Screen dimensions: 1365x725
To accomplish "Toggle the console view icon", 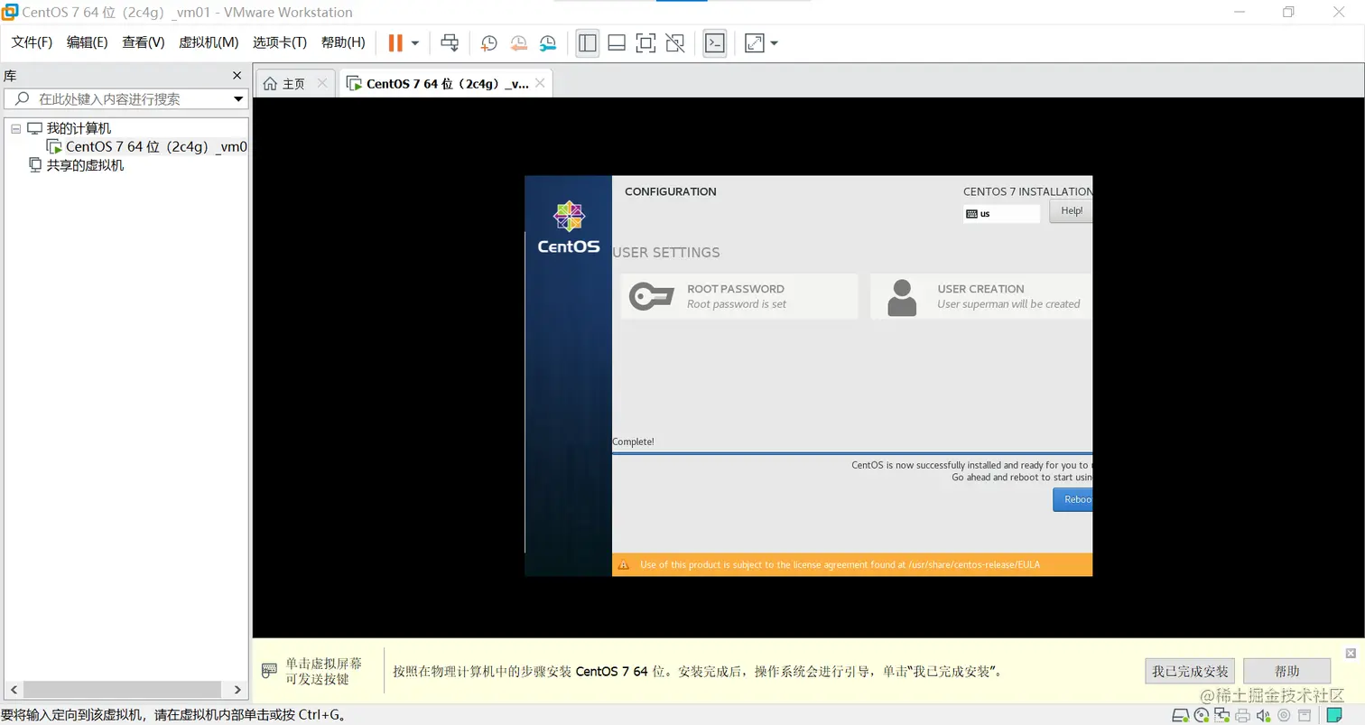I will [715, 42].
